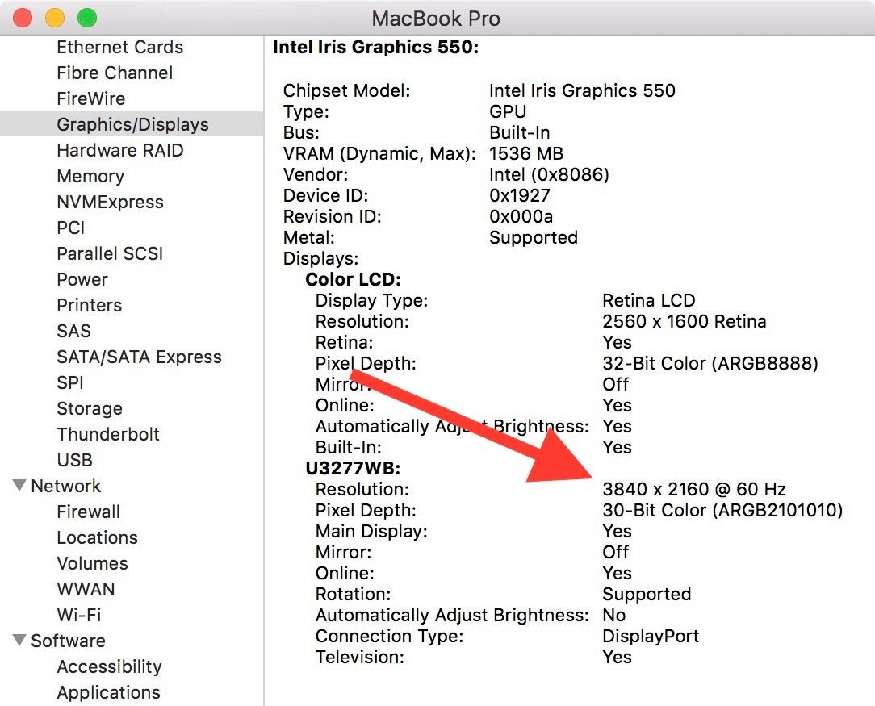
Task: Select 30-Bit Color (ARGB2101010) value
Action: tap(722, 510)
